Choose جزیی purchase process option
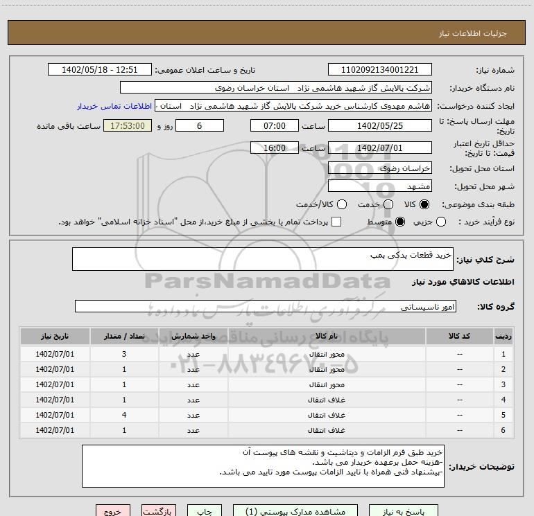Screen dimensions: 534x516 (x=441, y=222)
